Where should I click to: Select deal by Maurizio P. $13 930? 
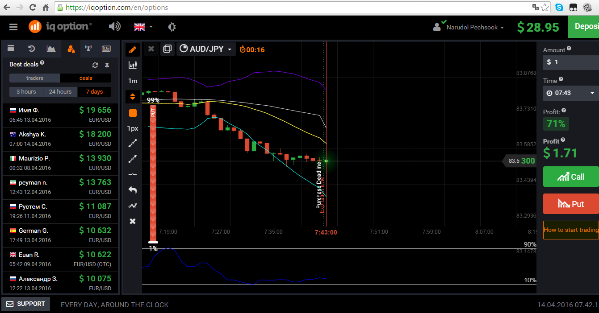pos(60,163)
